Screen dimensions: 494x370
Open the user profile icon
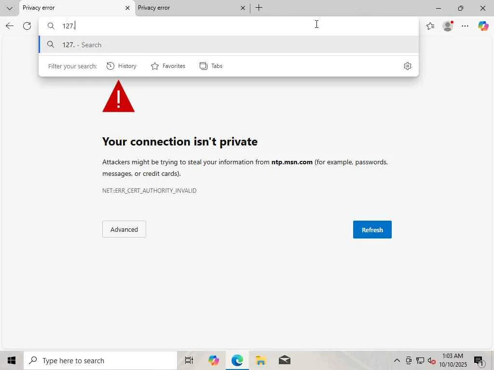click(x=448, y=26)
